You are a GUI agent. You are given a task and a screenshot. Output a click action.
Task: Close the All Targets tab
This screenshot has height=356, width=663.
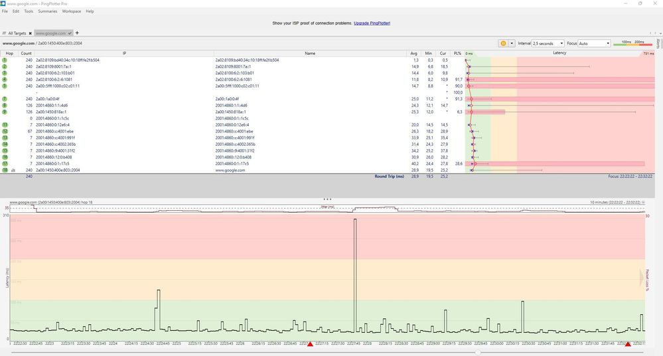pyautogui.click(x=30, y=33)
